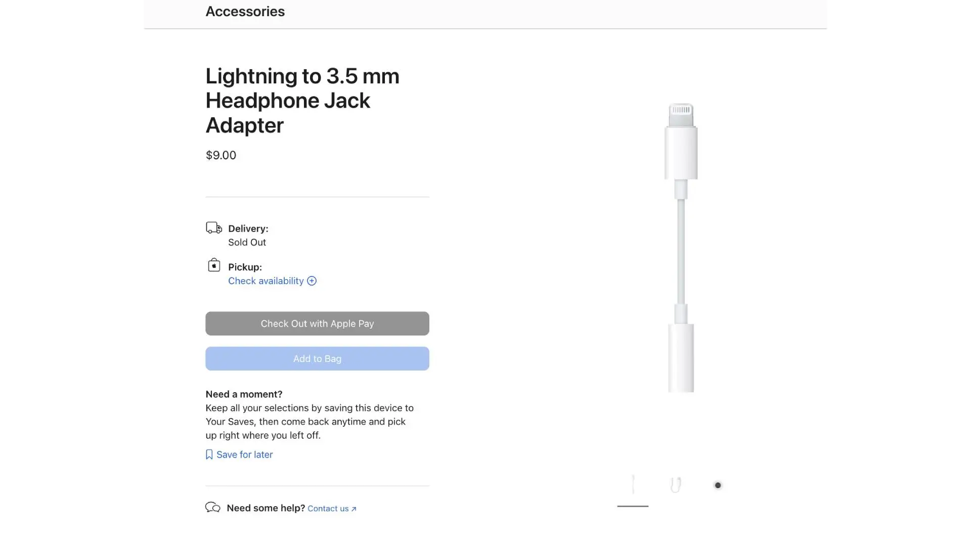The height and width of the screenshot is (546, 971).
Task: Click the delivery truck icon
Action: [213, 227]
